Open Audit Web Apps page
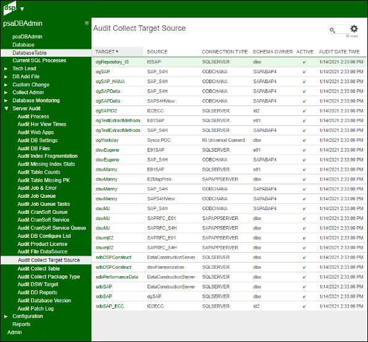 36,132
